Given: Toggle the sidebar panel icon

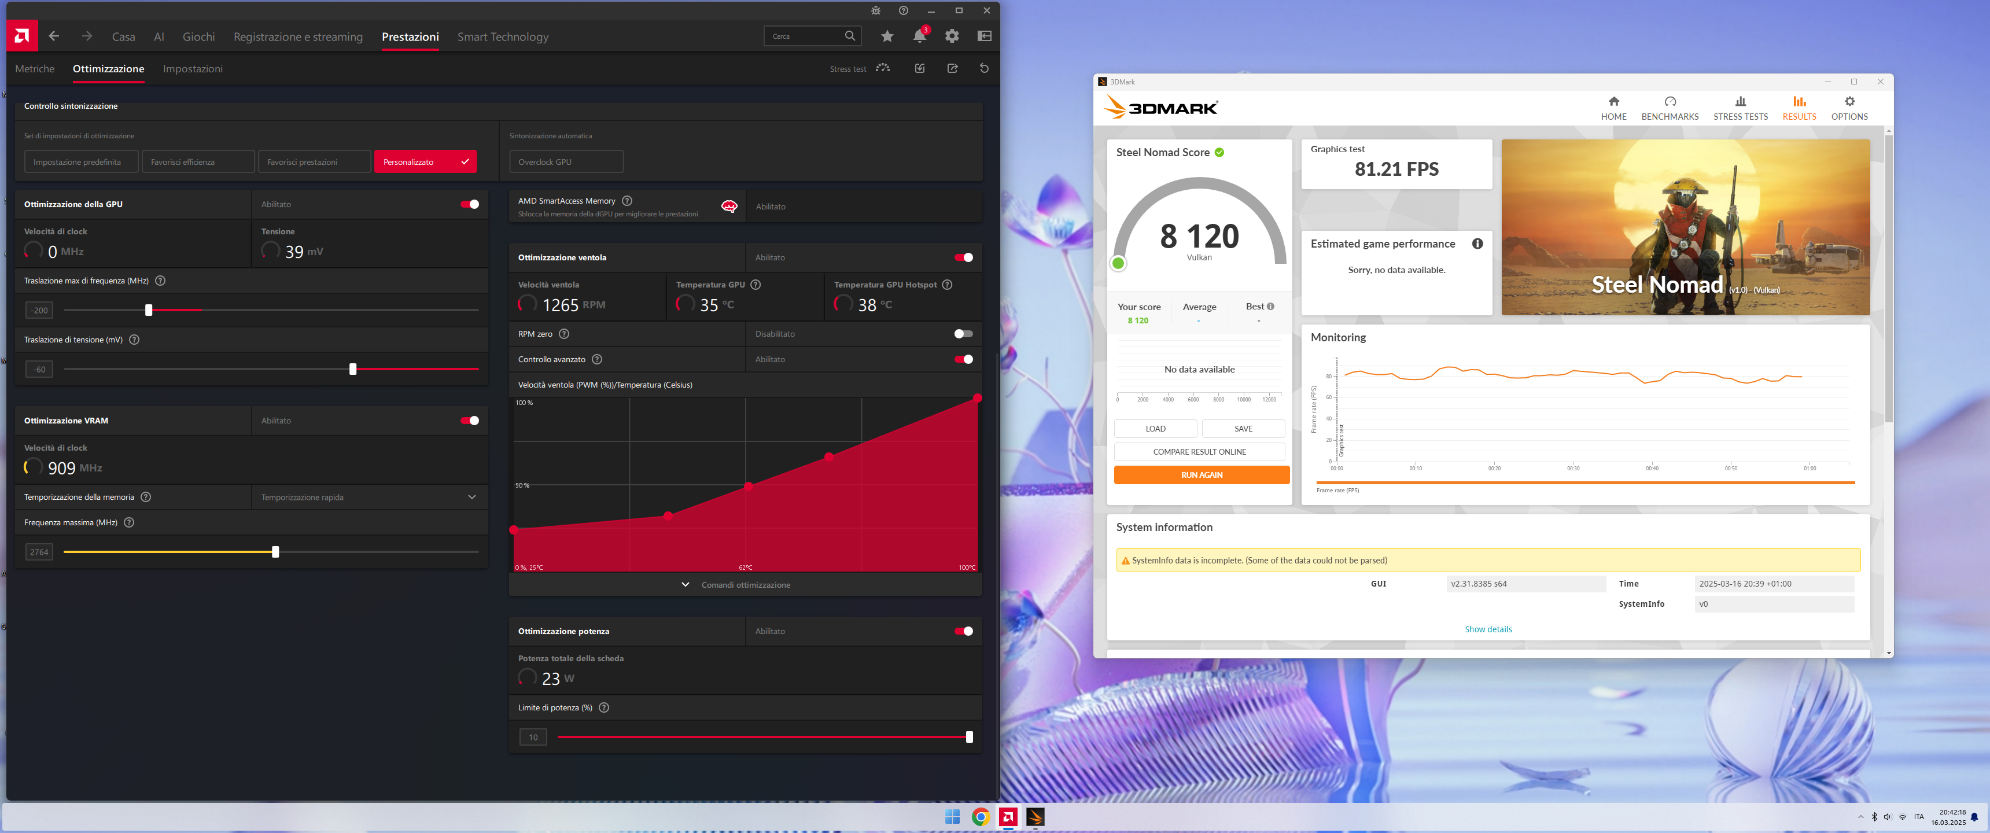Looking at the screenshot, I should point(984,35).
